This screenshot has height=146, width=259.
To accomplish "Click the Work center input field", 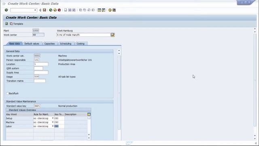I will click(38, 35).
